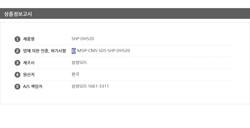Select the 제품명 row label
This screenshot has width=250, height=128.
29,39
